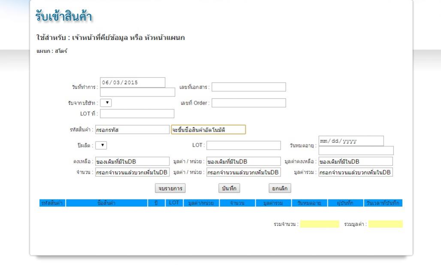Click the วันหมดอายุ table column header

click(x=310, y=203)
